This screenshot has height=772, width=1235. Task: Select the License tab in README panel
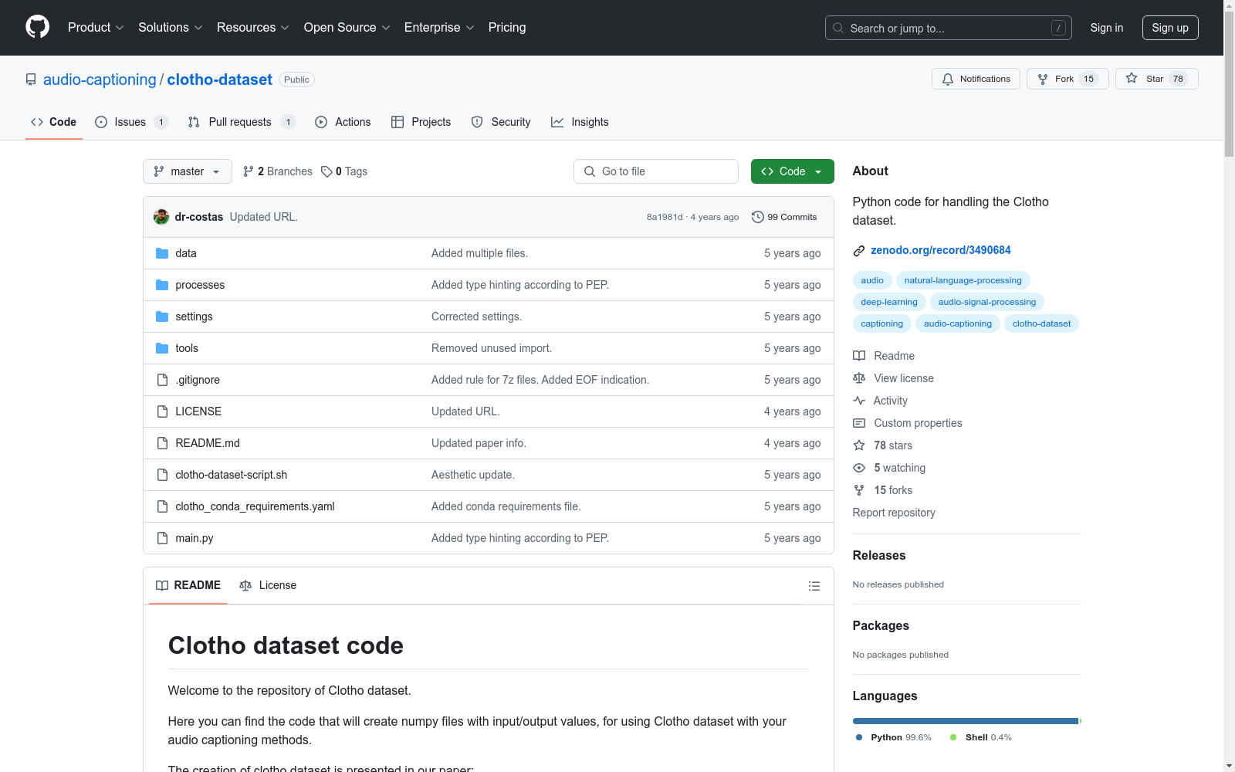pyautogui.click(x=268, y=585)
